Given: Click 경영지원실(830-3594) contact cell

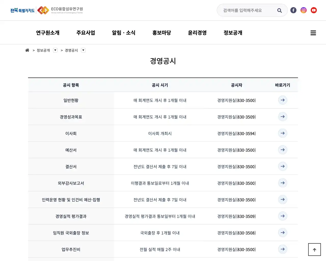Looking at the screenshot, I should (x=237, y=134).
